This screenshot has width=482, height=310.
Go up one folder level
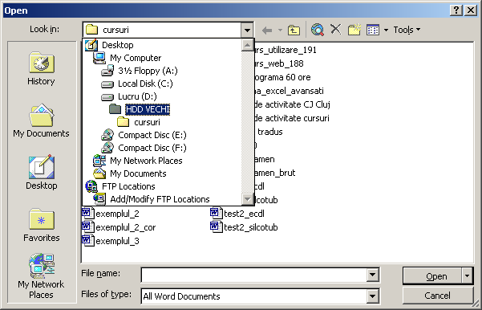tap(294, 31)
